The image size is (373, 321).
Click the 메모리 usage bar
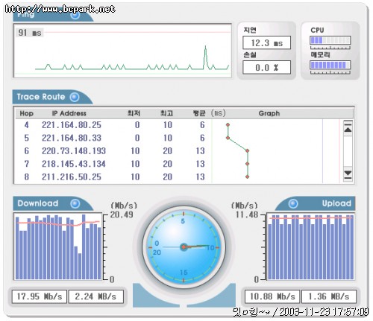(x=330, y=65)
